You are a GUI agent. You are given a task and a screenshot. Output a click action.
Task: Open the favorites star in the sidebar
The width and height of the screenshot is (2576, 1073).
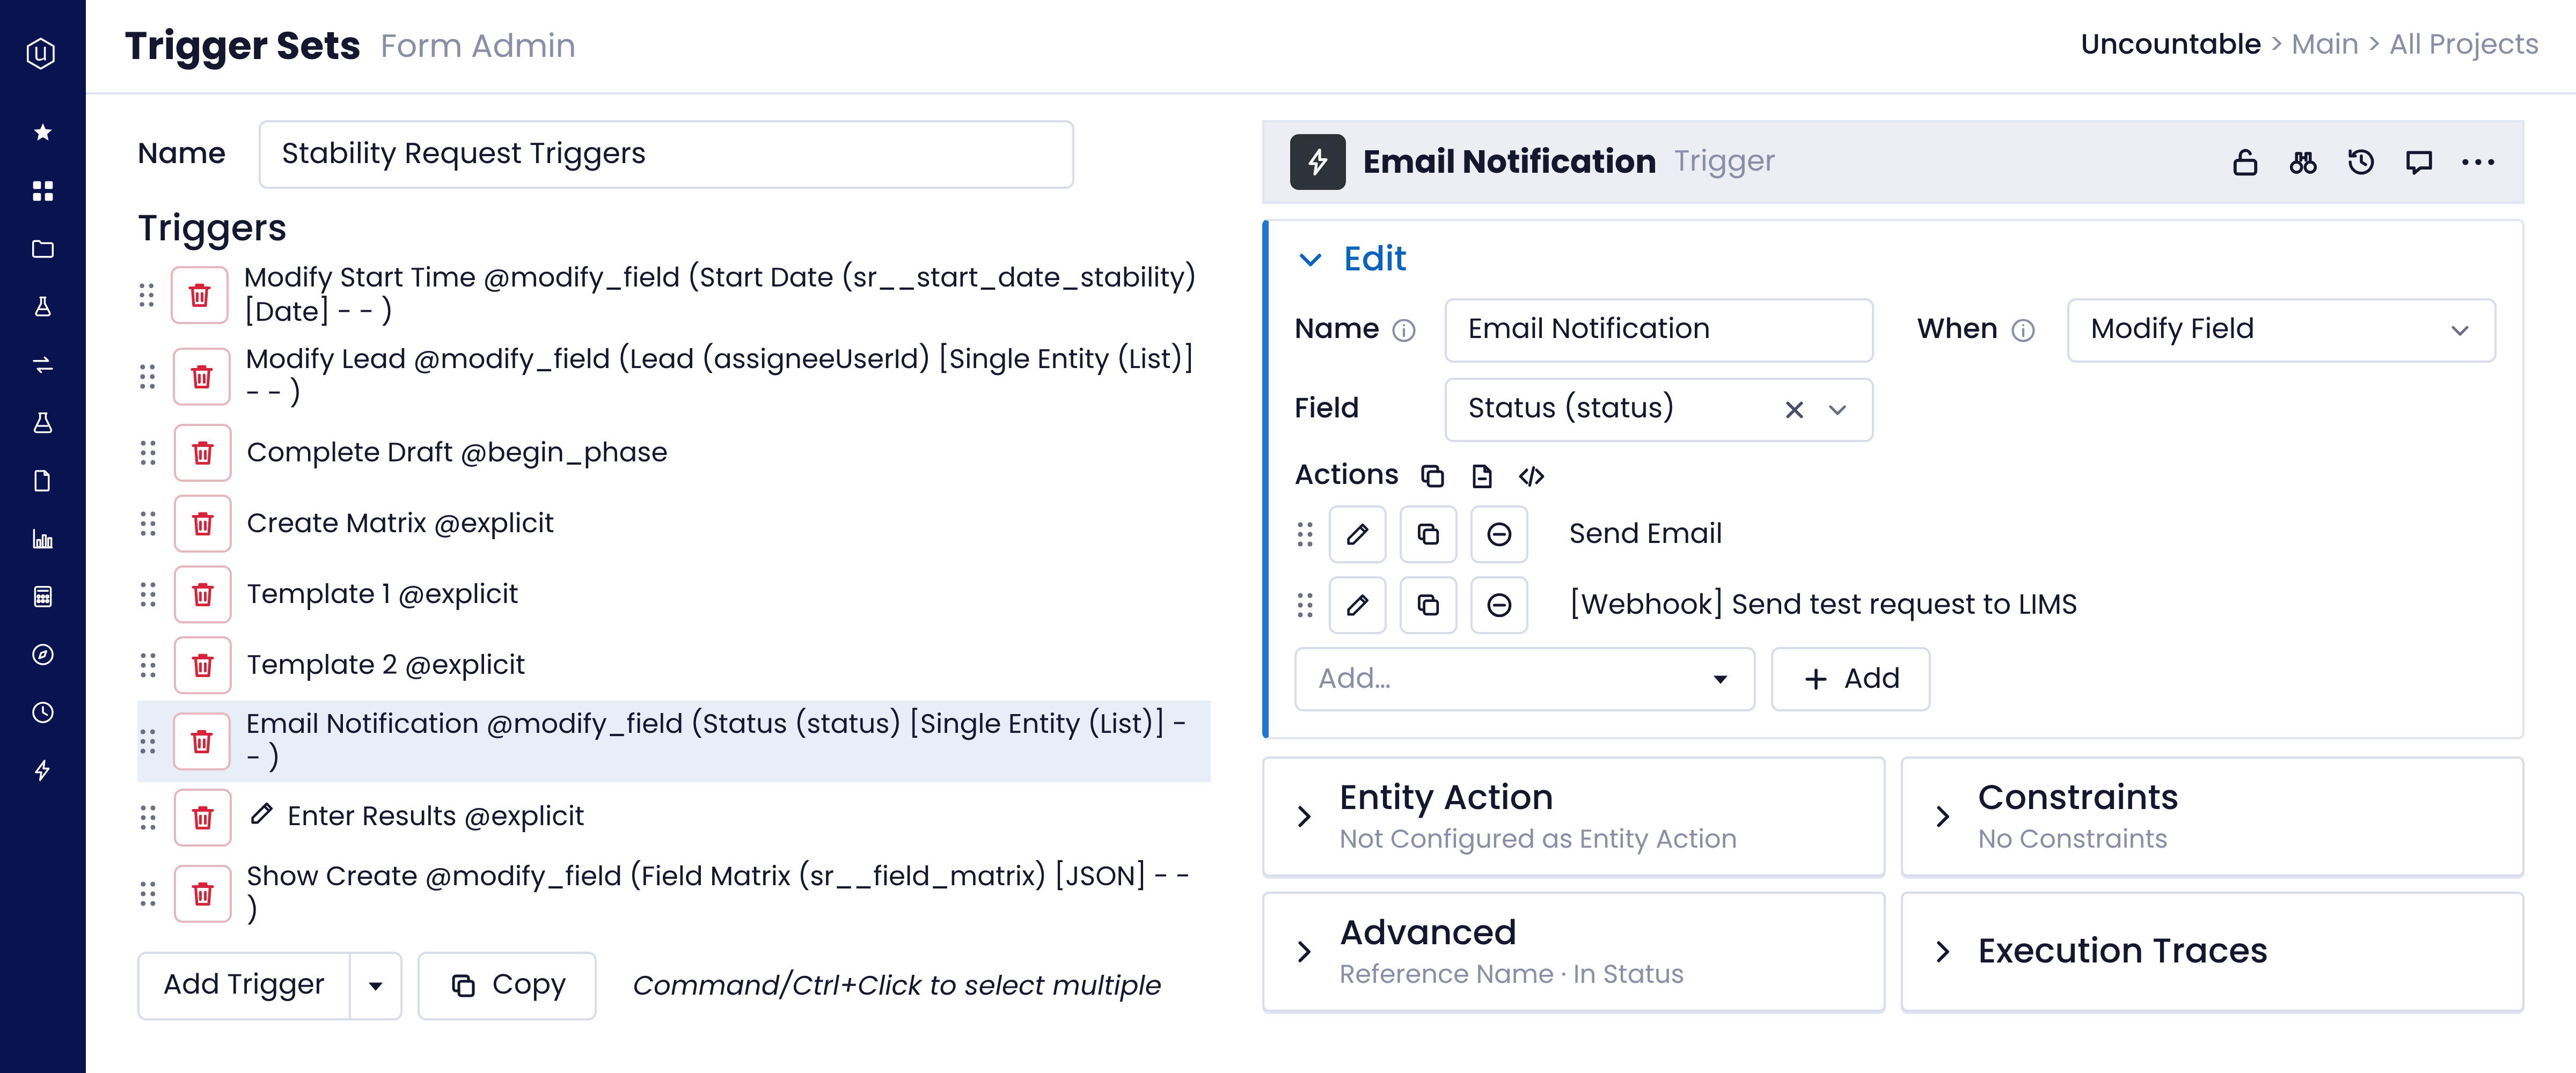coord(42,132)
